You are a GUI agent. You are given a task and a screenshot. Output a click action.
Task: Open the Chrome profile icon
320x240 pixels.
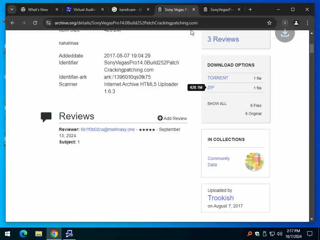(296, 23)
